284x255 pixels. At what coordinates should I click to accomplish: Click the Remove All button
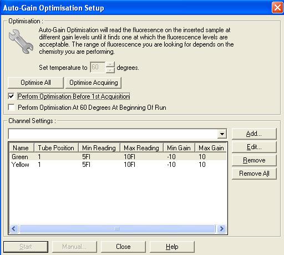tap(254, 174)
